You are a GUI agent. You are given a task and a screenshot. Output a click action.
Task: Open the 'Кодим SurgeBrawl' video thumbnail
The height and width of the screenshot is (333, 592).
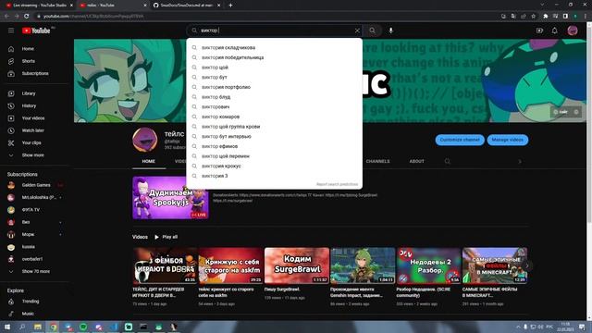[x=297, y=265]
